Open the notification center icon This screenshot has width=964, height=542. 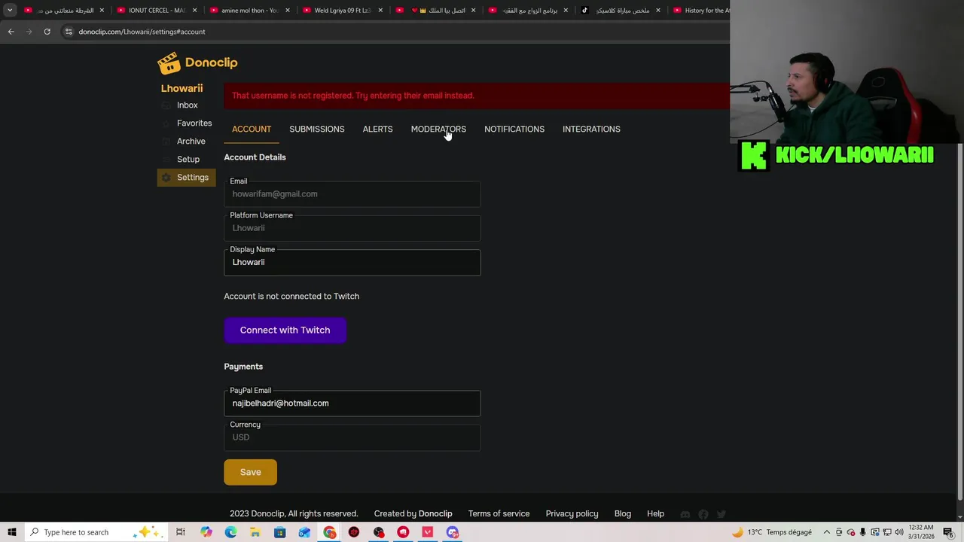coord(949,532)
